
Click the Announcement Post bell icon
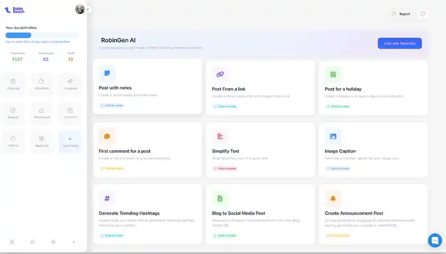[333, 198]
